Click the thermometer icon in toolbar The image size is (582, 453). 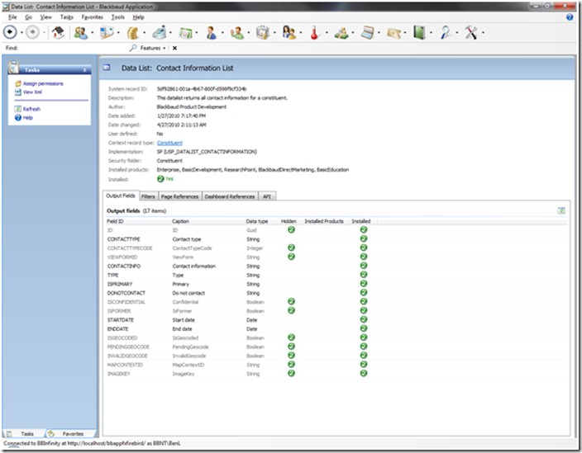point(314,33)
